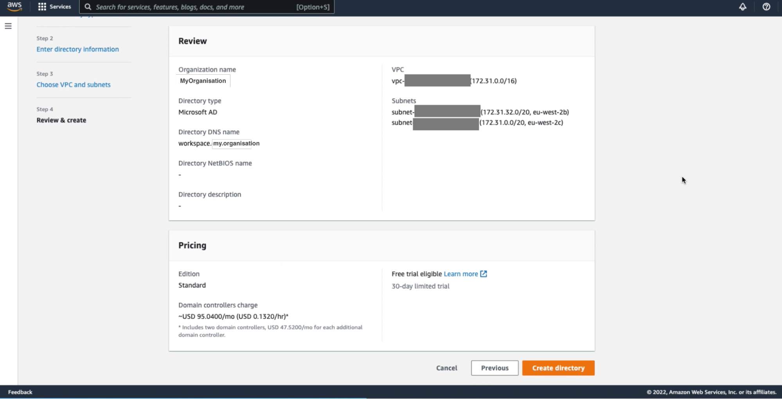This screenshot has width=782, height=399.
Task: Select the Microsoft AD directory type value
Action: pos(198,112)
